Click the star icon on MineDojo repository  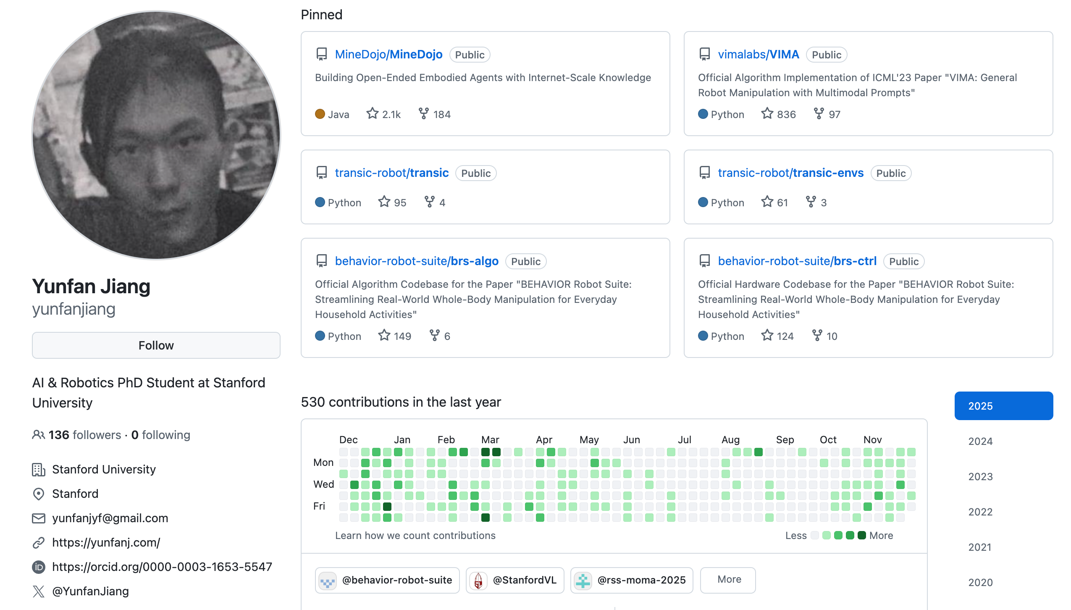pos(372,113)
